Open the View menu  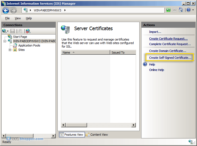pyautogui.click(x=18, y=18)
